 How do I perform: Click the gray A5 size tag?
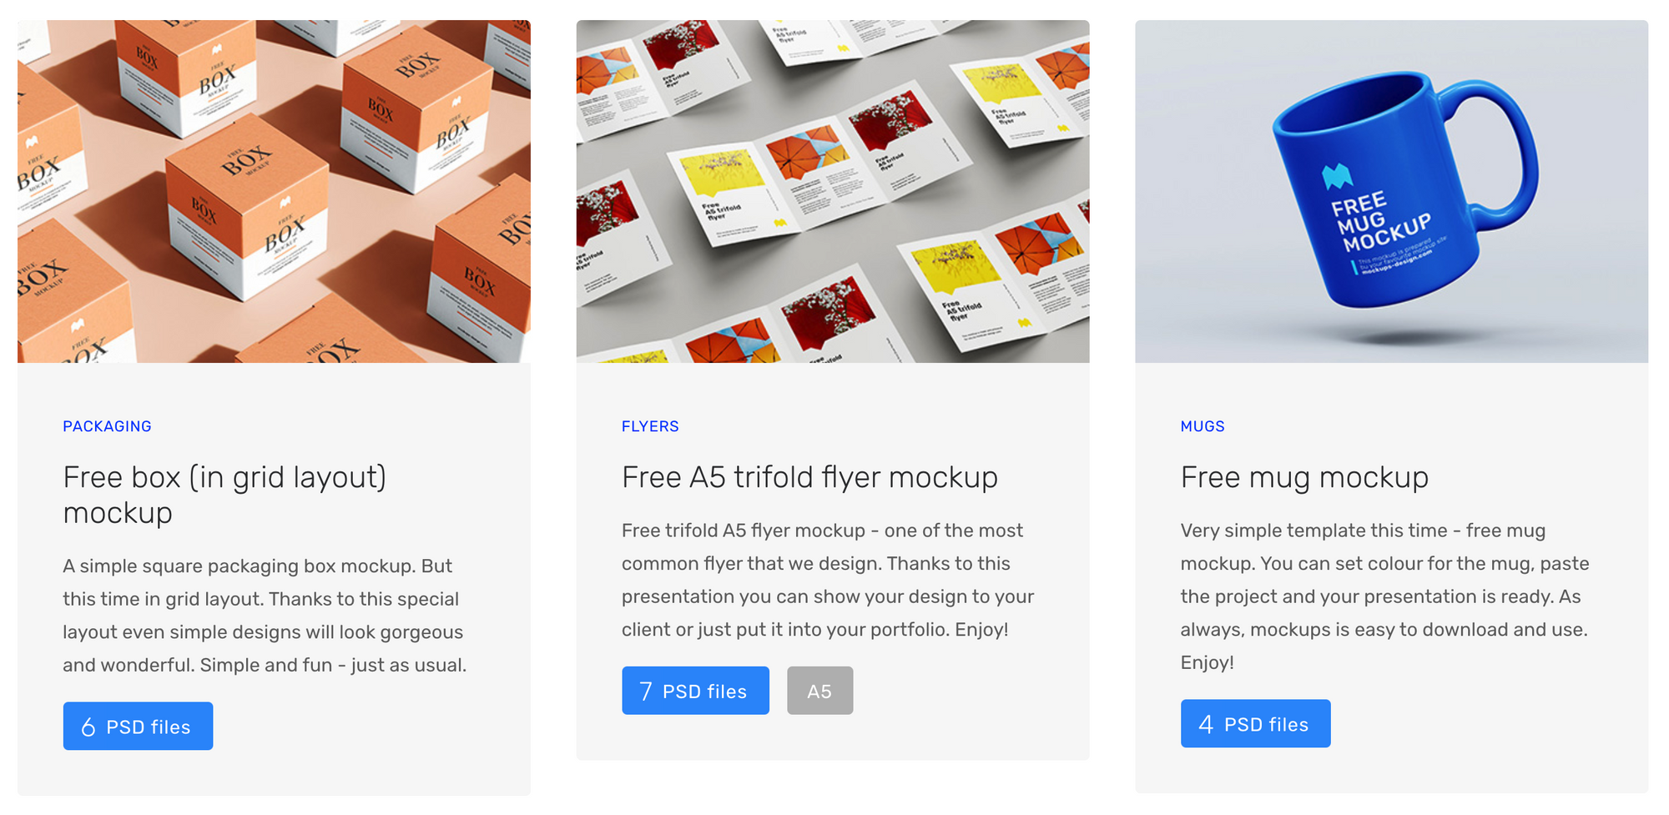coord(819,690)
